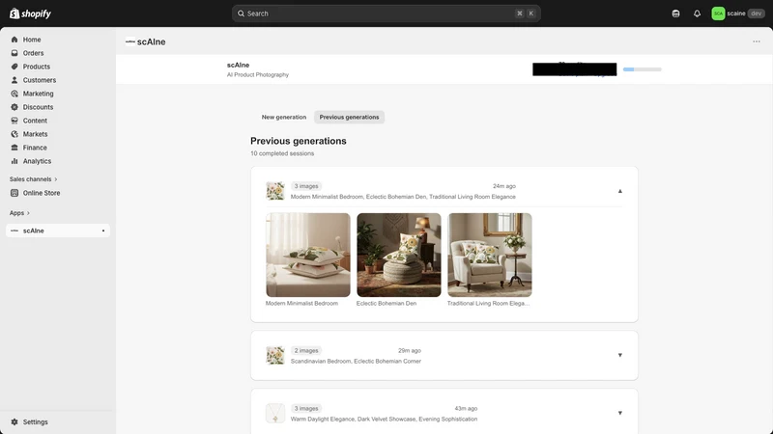Open the notifications bell
This screenshot has height=434, width=773.
[697, 14]
